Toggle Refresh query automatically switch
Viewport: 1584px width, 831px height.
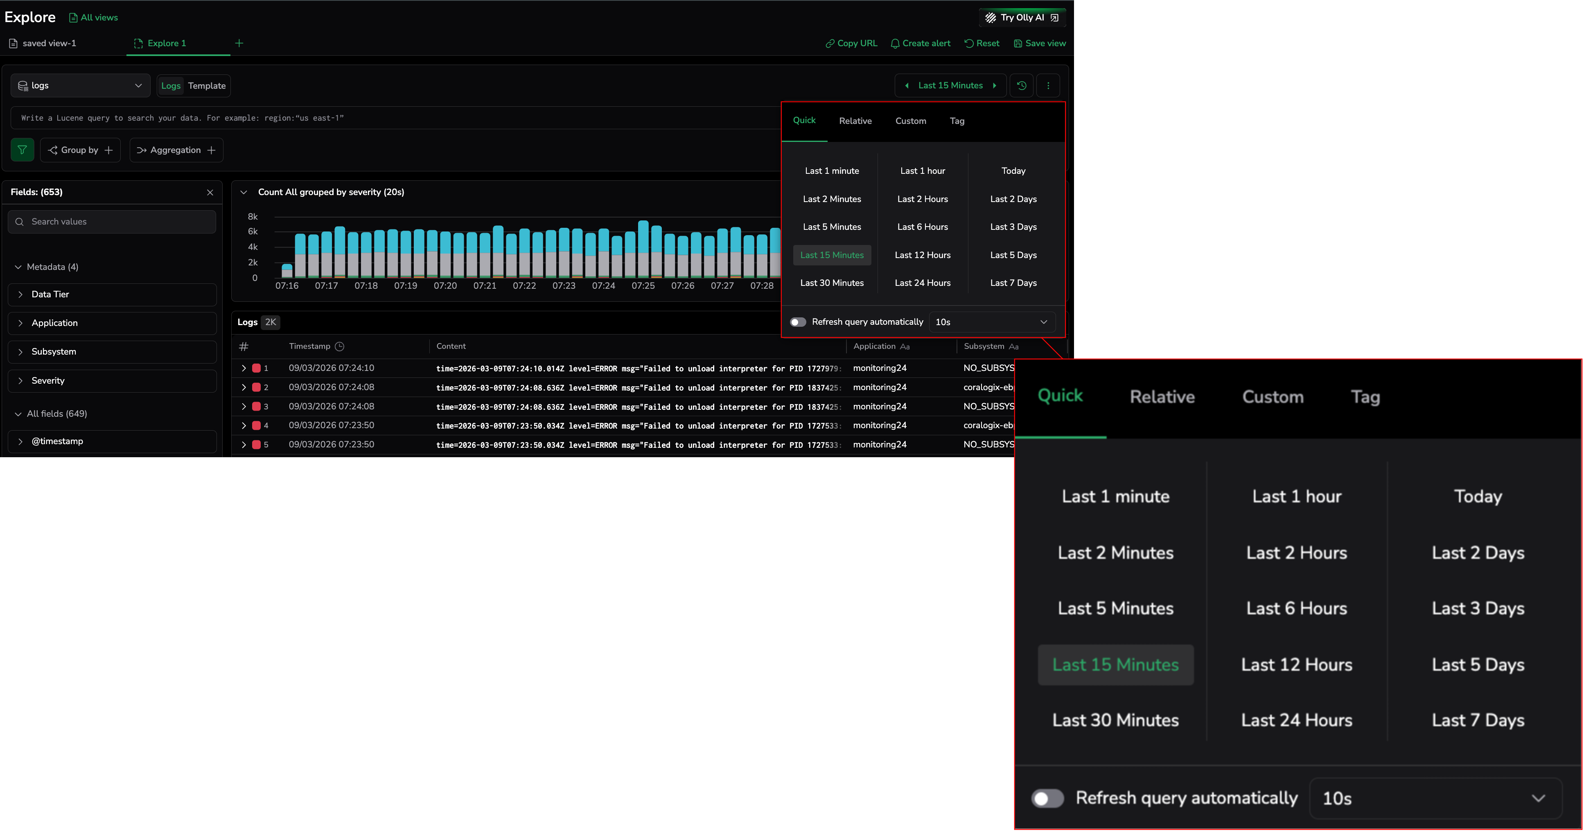point(798,322)
